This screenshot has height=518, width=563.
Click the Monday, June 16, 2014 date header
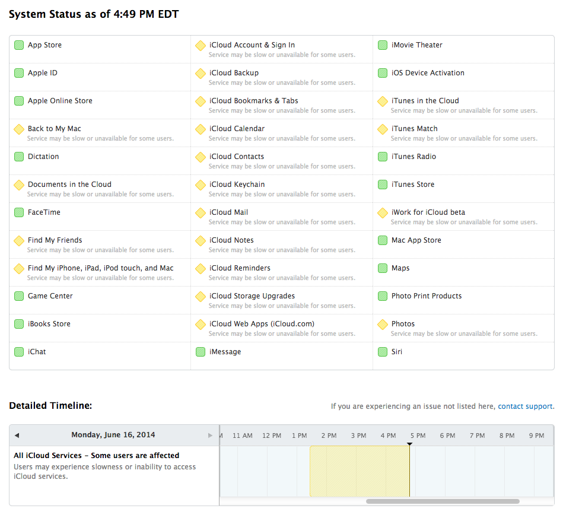click(113, 435)
